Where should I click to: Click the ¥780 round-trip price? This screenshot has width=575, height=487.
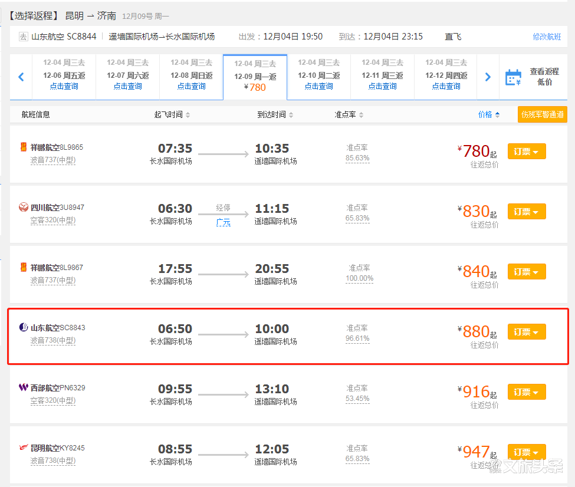tap(477, 151)
